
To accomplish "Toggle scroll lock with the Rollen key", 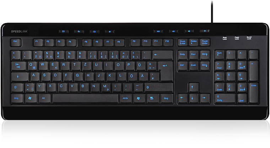I will [194, 42].
